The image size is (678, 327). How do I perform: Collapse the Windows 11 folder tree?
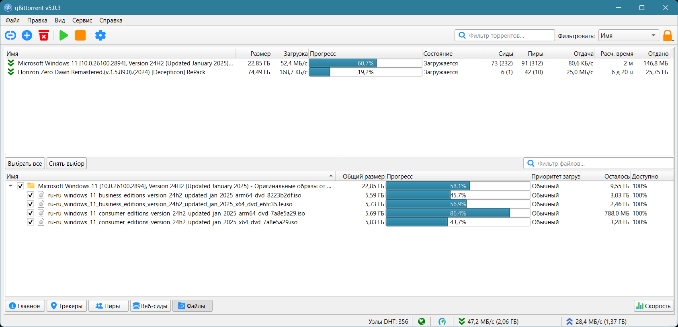point(11,186)
